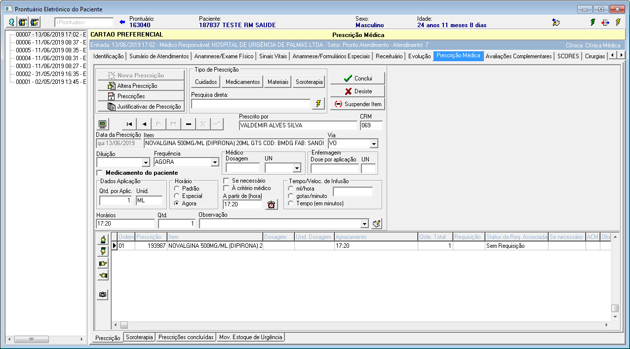The height and width of the screenshot is (349, 630).
Task: Click the red alarm clock icon
Action: (x=271, y=204)
